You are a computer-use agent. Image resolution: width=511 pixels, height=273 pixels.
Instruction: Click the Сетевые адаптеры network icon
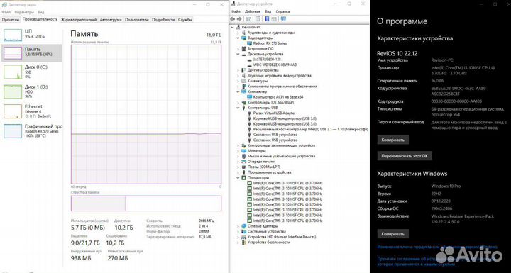[243, 226]
